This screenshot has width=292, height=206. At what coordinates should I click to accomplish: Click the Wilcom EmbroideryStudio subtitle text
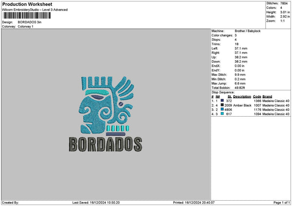coord(35,10)
